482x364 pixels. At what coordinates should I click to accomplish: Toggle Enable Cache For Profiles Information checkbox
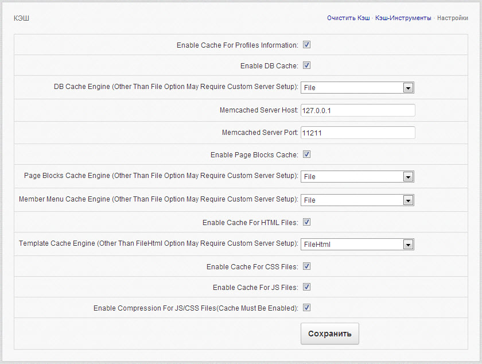[307, 45]
